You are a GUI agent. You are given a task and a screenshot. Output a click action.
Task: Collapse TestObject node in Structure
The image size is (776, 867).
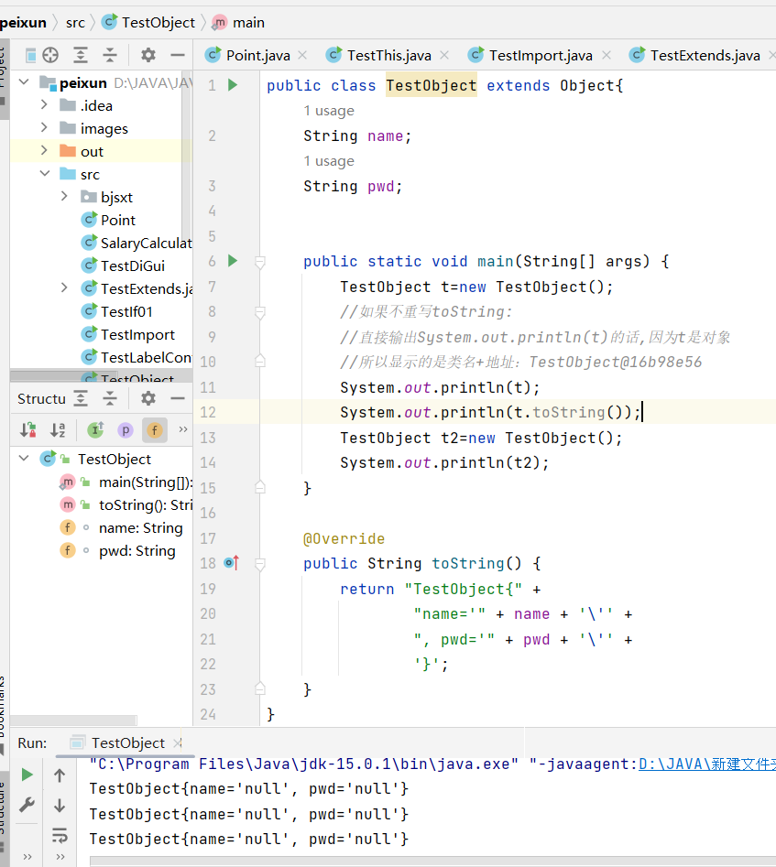click(x=24, y=459)
